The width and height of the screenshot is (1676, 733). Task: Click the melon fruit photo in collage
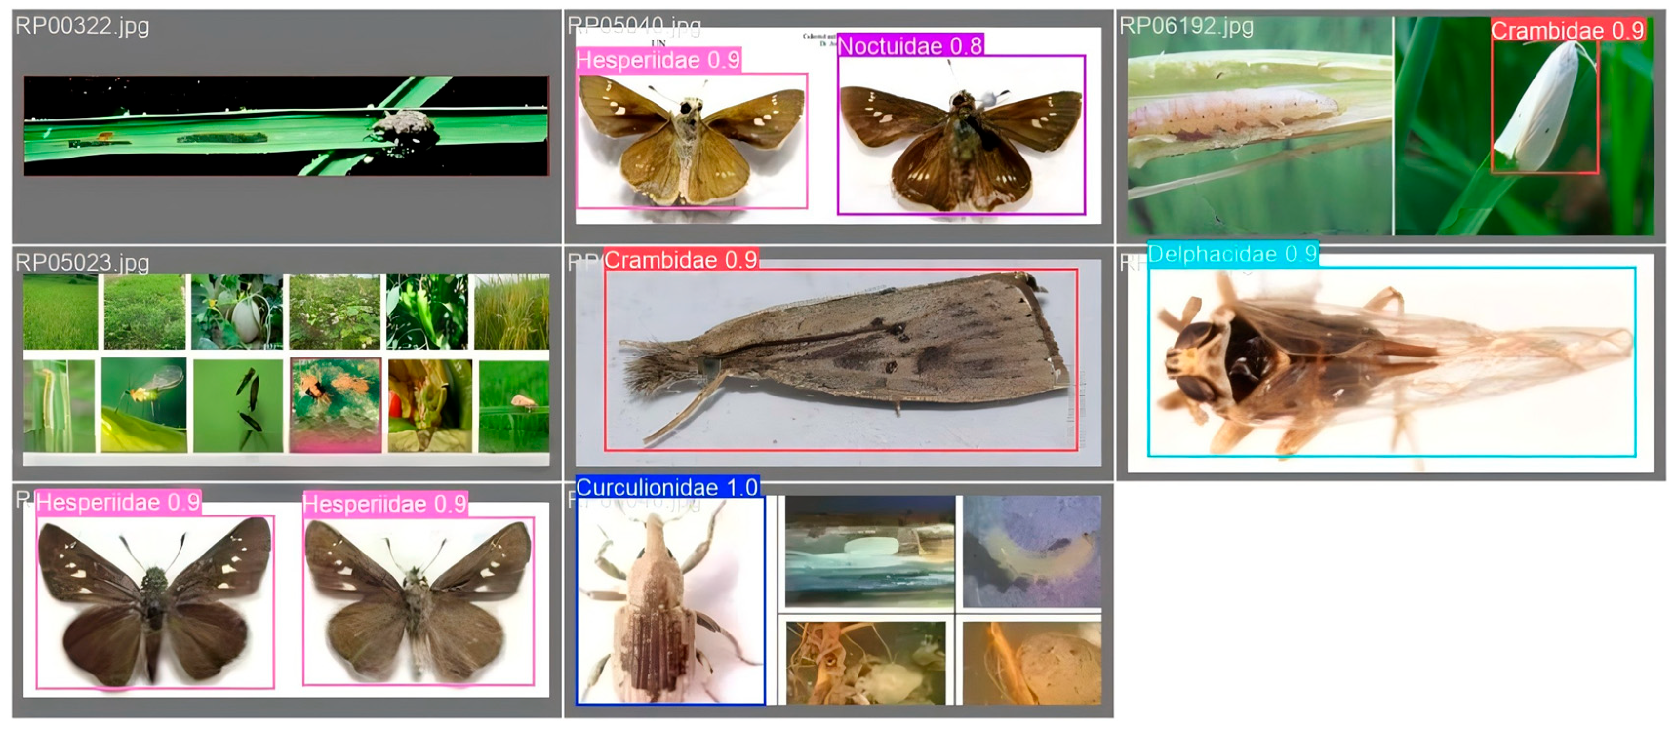238,311
